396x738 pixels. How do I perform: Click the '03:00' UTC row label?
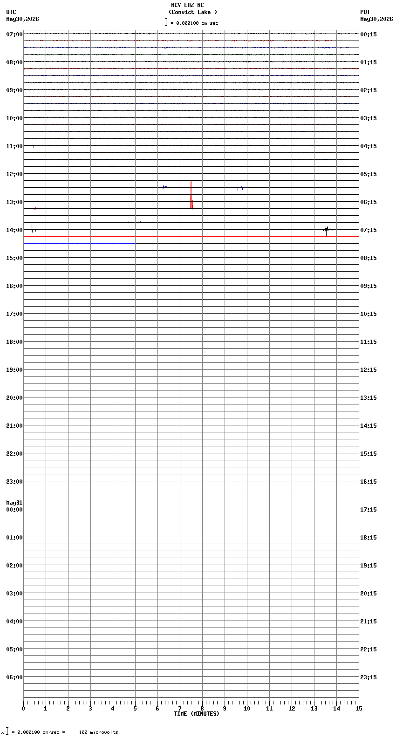pyautogui.click(x=14, y=594)
